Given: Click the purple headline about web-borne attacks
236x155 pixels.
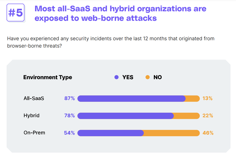Looking at the screenshot, I should pos(120,13).
